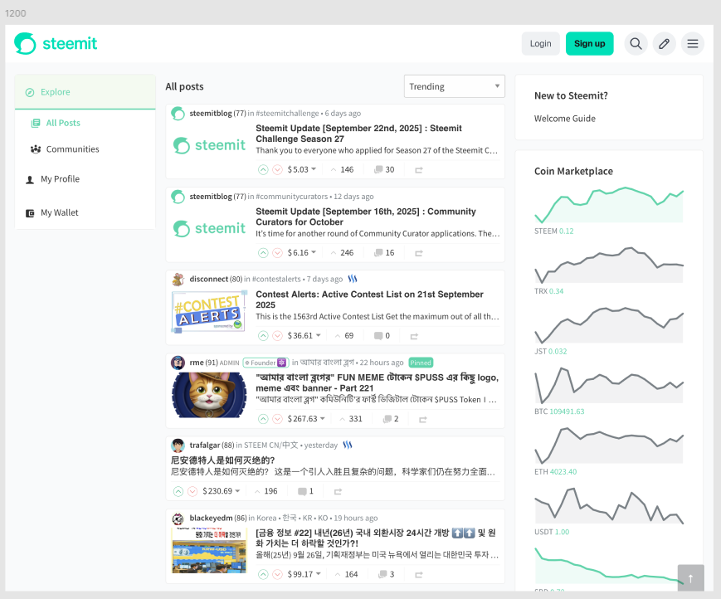The height and width of the screenshot is (599, 721).
Task: Upvote the FUN MEME $PUSS post
Action: pos(263,419)
